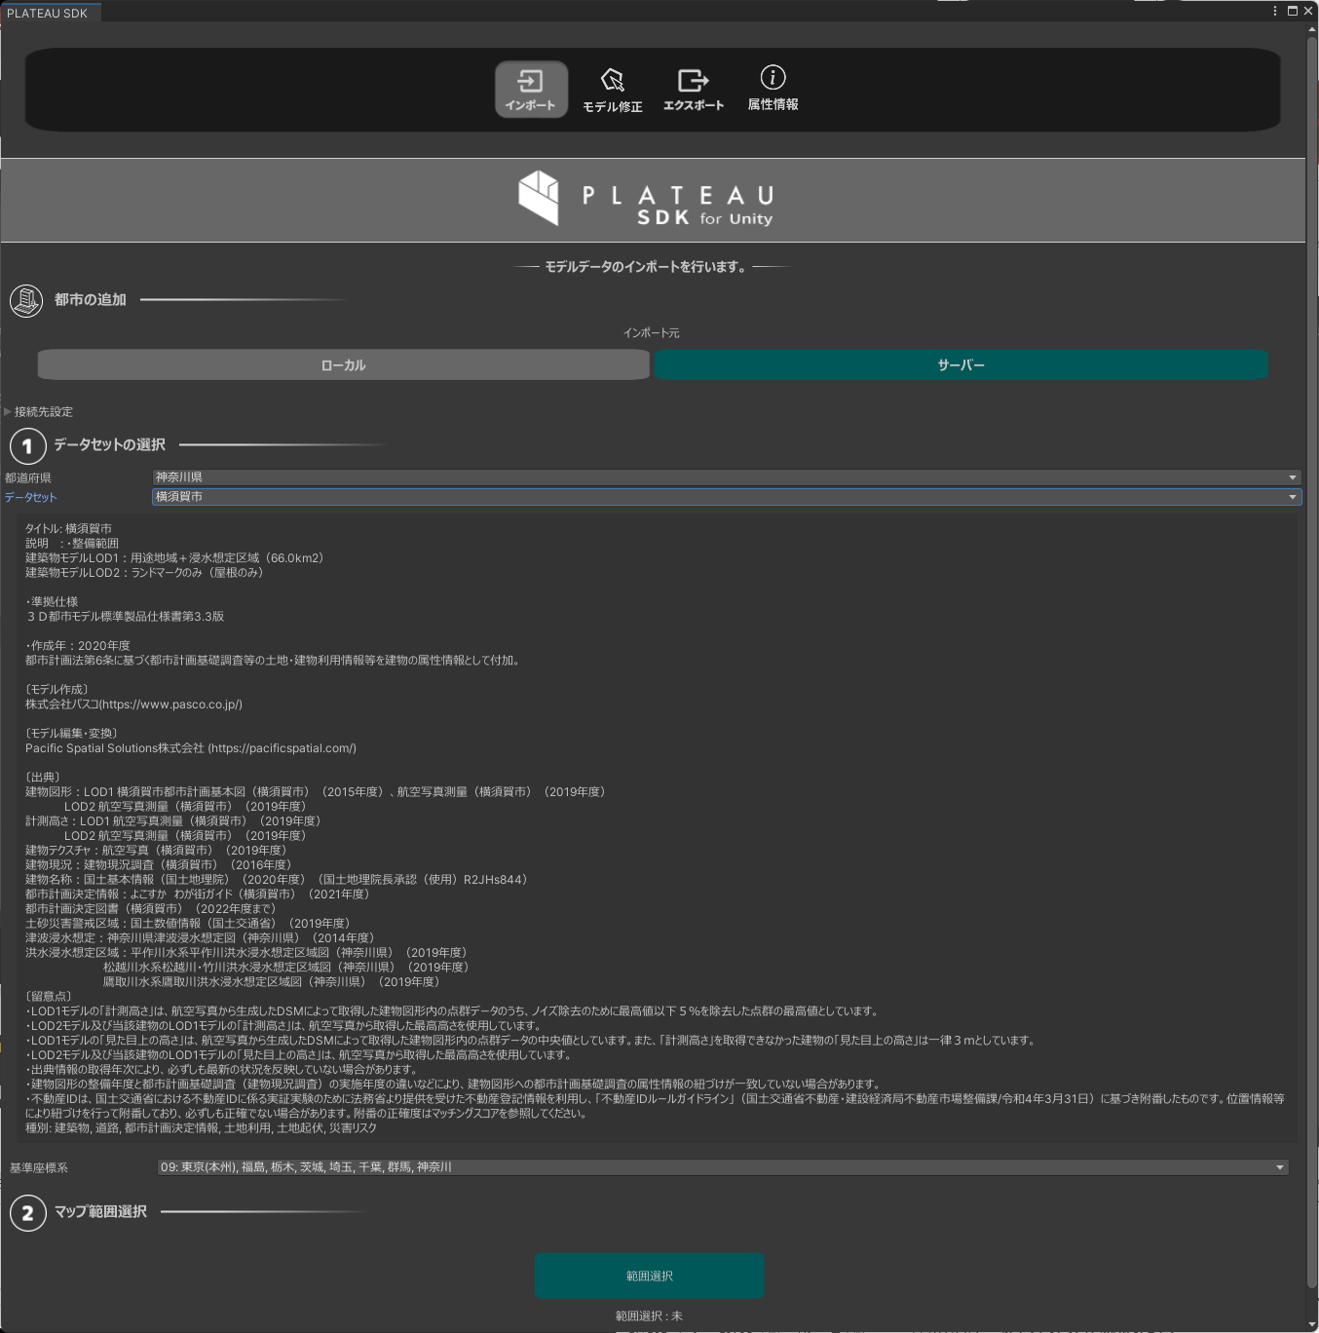Click the 範囲選択 button
The height and width of the screenshot is (1333, 1319).
click(650, 1276)
